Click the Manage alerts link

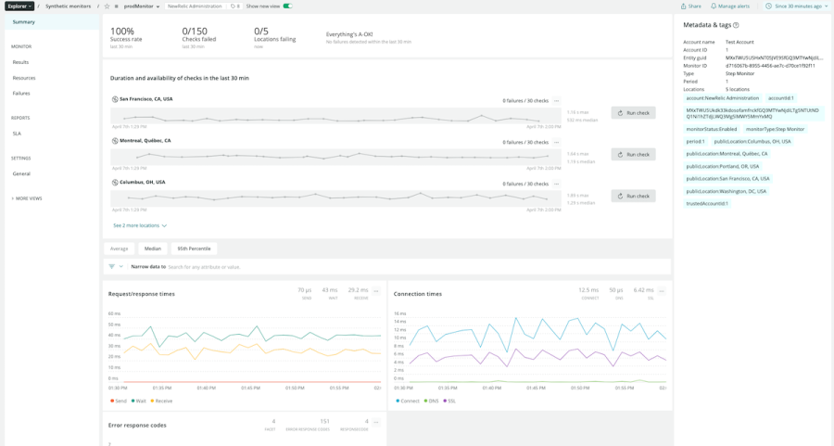coord(730,6)
